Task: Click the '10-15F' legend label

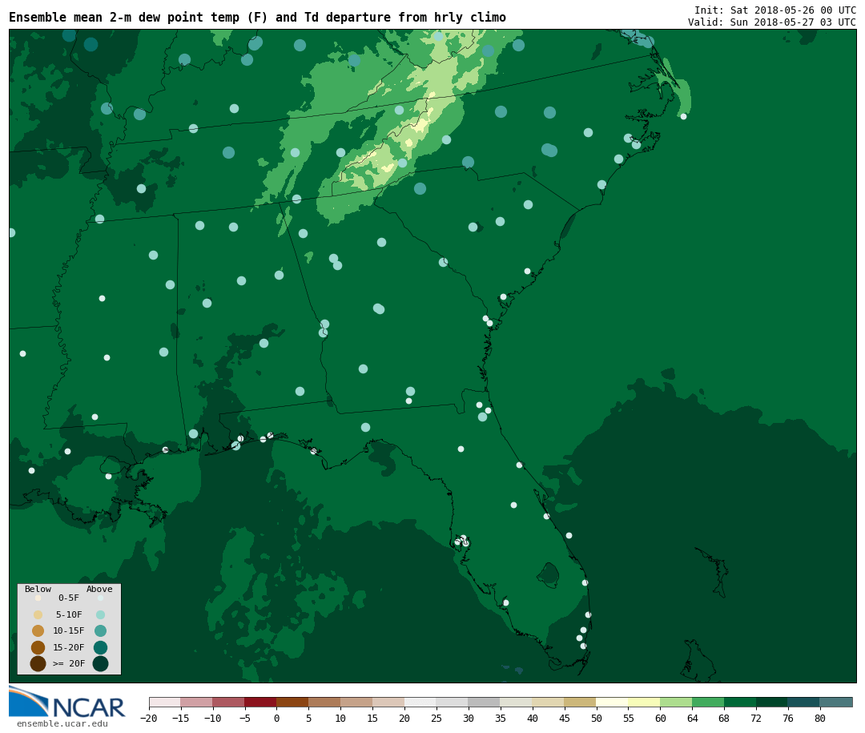Action: [x=69, y=630]
